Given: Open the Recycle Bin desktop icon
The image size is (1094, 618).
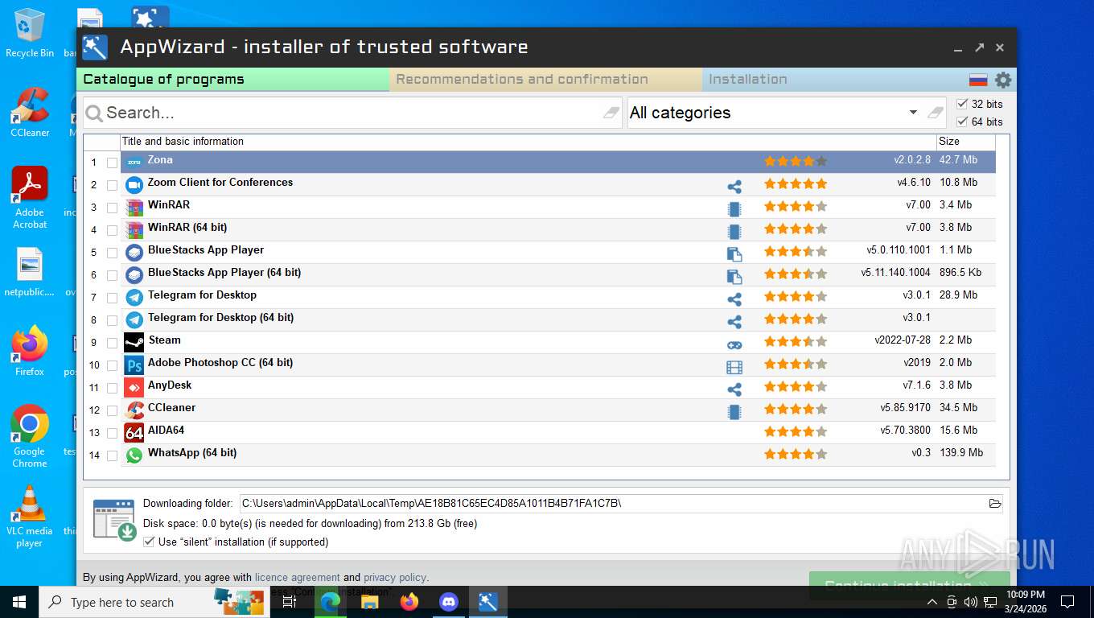Looking at the screenshot, I should [30, 33].
